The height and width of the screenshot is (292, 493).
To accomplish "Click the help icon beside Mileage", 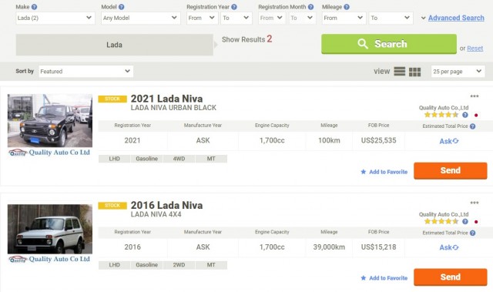I will pyautogui.click(x=347, y=7).
